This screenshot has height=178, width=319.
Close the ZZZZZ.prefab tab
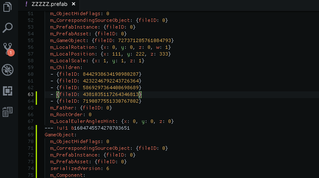(x=74, y=4)
